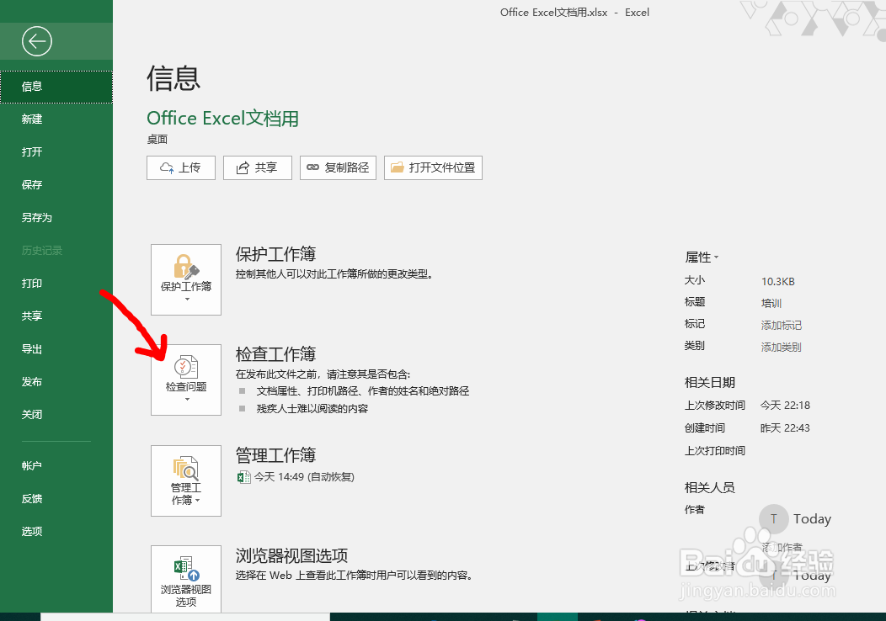Click the 共享 (Share) button
This screenshot has height=621, width=886.
coord(257,167)
